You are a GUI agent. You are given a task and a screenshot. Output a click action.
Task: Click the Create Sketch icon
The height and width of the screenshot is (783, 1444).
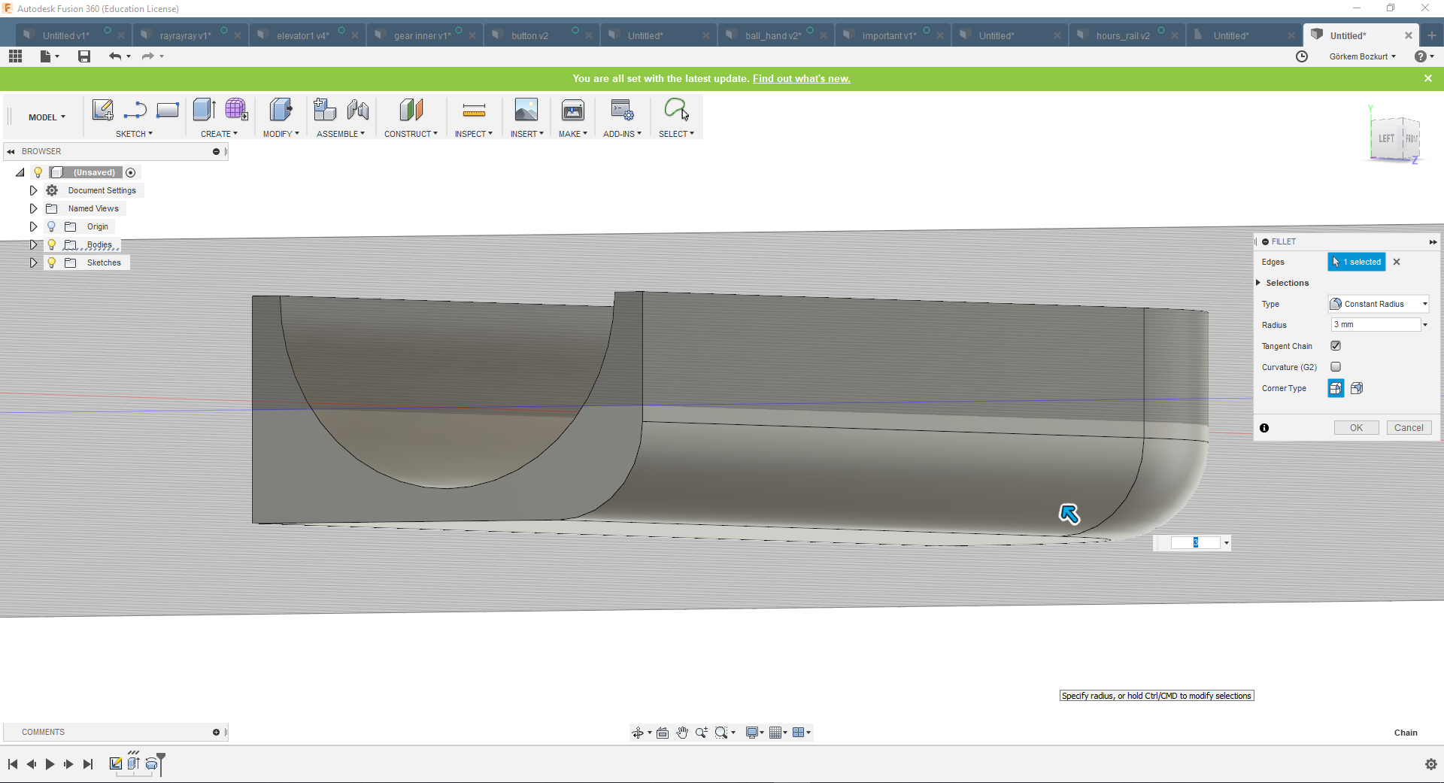coord(102,110)
